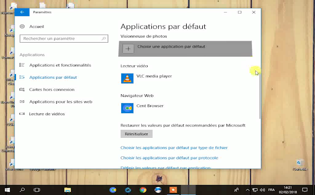The height and width of the screenshot is (195, 315).
Task: Open Cent Browser from the taskbar
Action: 113,190
